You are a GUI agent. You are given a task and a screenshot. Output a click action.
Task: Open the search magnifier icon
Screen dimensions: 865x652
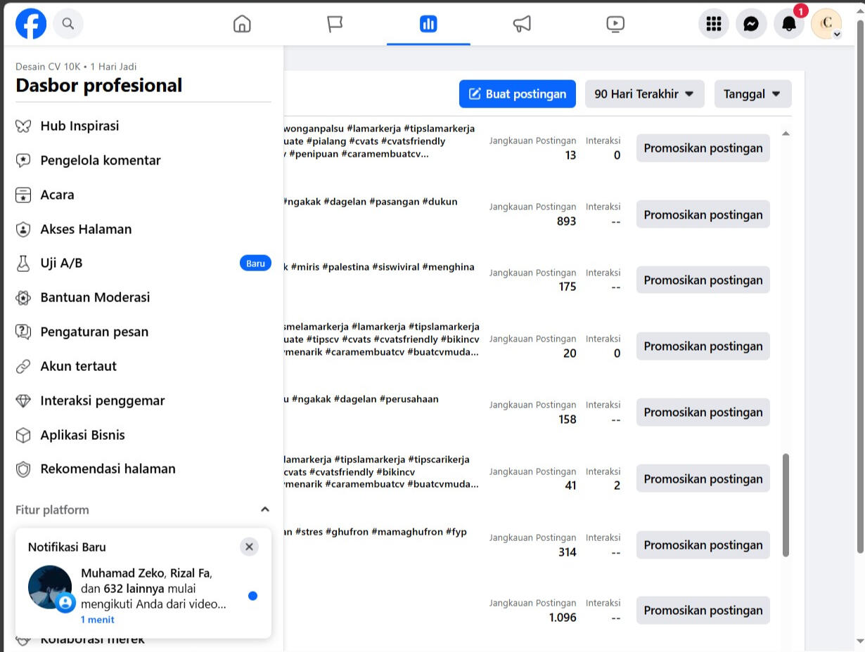(68, 24)
